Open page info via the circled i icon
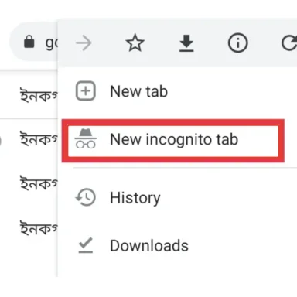This screenshot has height=297, width=297. [237, 43]
